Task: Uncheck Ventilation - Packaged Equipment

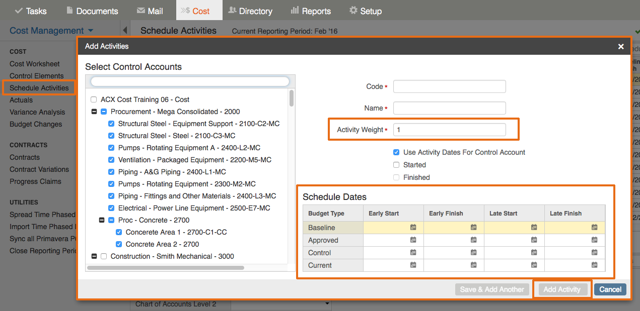Action: tap(111, 160)
